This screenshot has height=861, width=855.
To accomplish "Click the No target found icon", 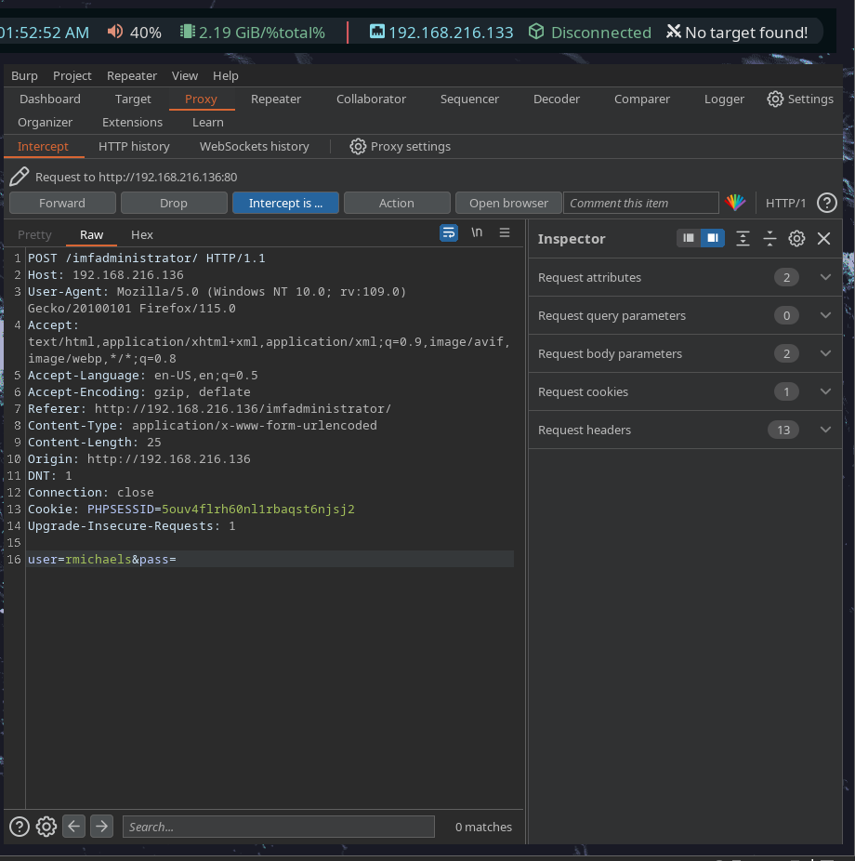I will click(x=674, y=32).
